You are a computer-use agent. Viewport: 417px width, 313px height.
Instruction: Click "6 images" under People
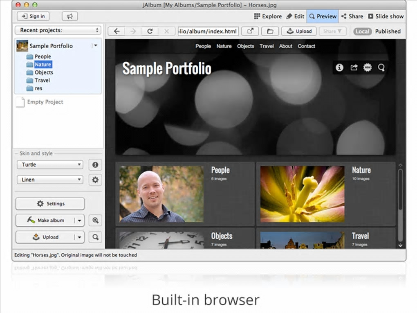click(x=219, y=178)
